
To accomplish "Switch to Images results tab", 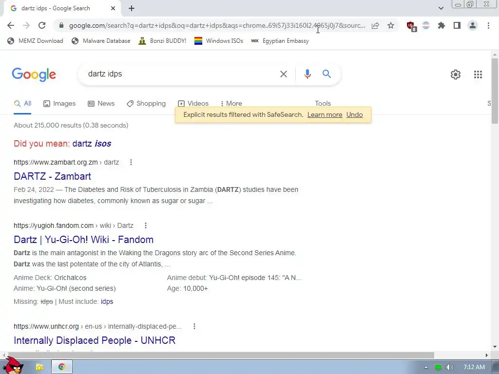I will tap(59, 104).
